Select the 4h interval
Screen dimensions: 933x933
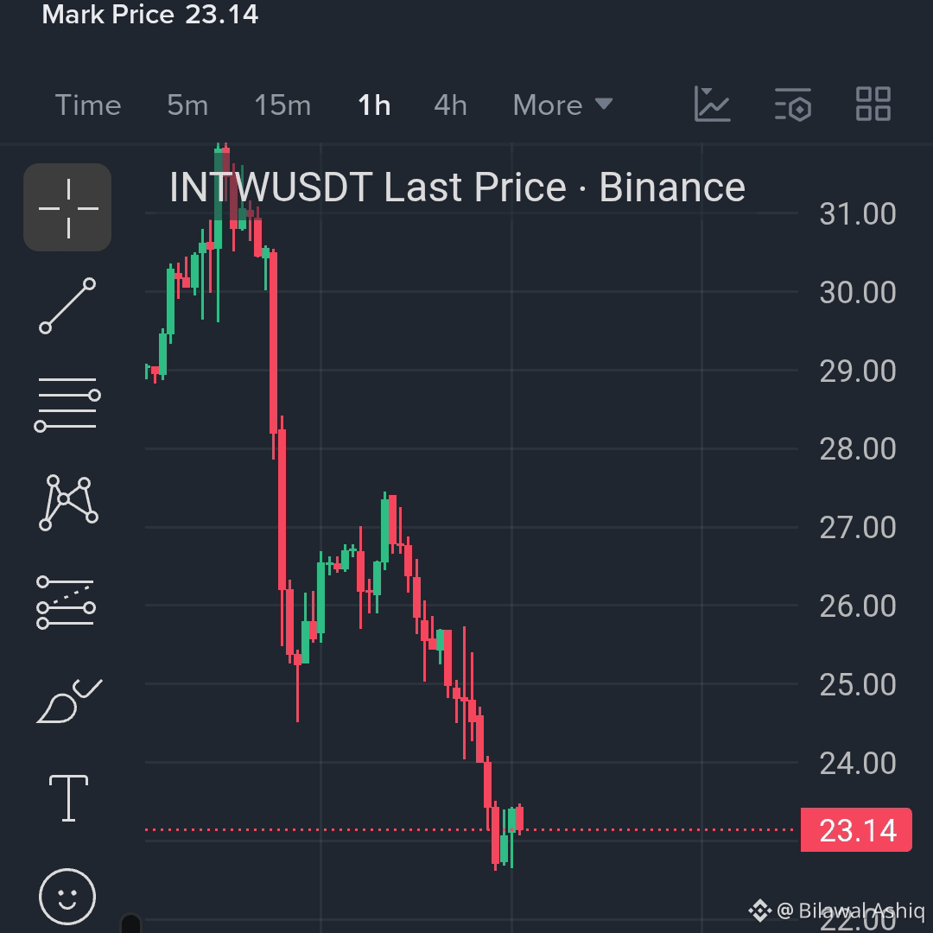coord(450,105)
